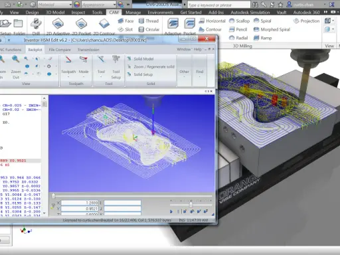Open the Toolpath backplot button

[68, 66]
